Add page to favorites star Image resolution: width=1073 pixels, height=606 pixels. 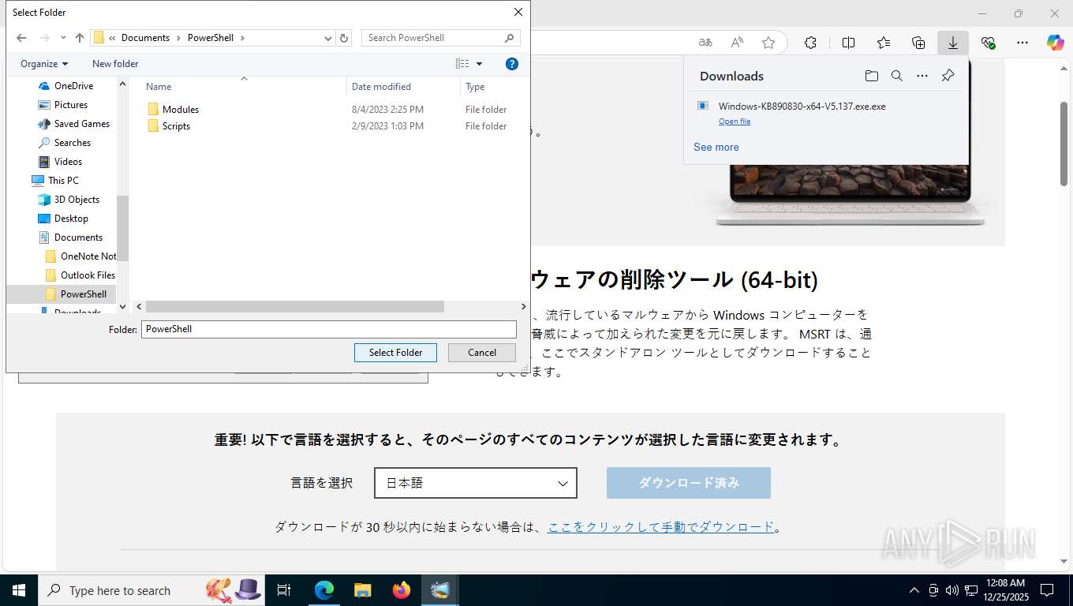click(768, 43)
